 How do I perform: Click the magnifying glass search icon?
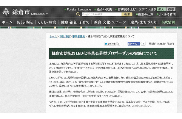click(x=78, y=14)
